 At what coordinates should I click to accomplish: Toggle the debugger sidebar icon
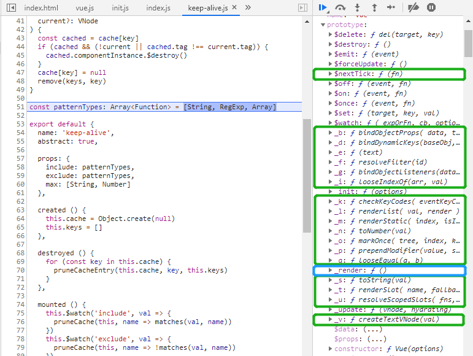pyautogui.click(x=302, y=8)
